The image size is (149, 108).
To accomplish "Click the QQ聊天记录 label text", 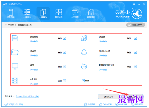I will click(x=105, y=51).
